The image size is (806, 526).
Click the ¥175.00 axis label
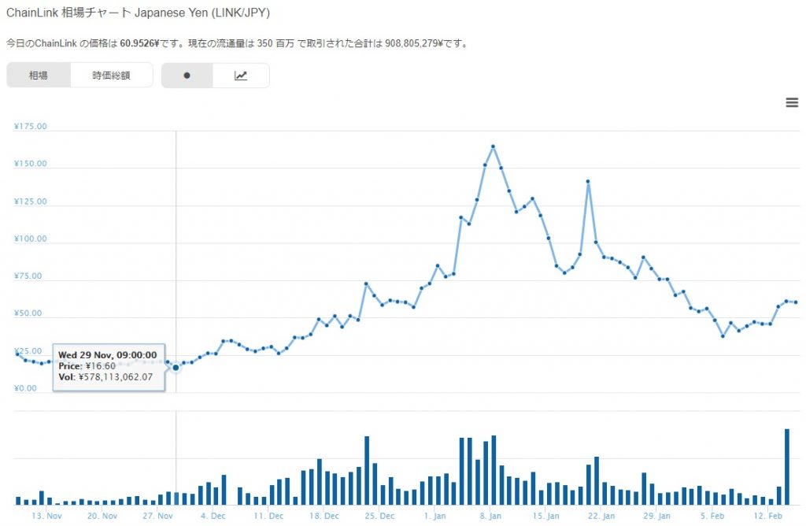click(x=31, y=127)
